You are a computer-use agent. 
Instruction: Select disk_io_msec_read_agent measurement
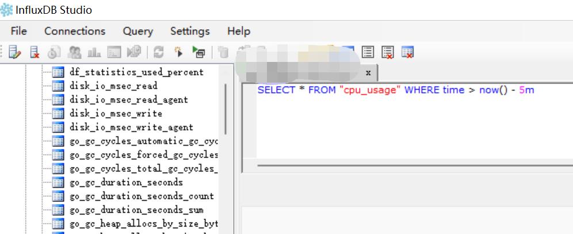coord(129,100)
